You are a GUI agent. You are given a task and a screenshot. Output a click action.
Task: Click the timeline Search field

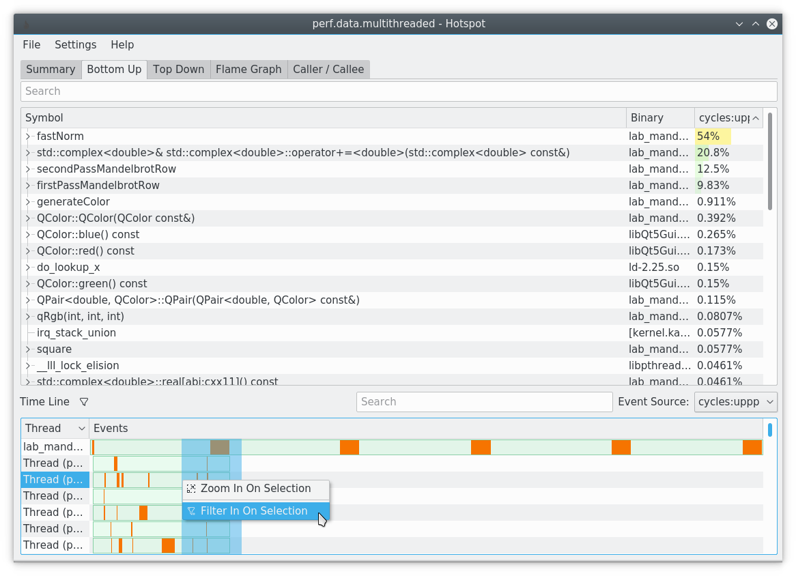[x=484, y=402]
